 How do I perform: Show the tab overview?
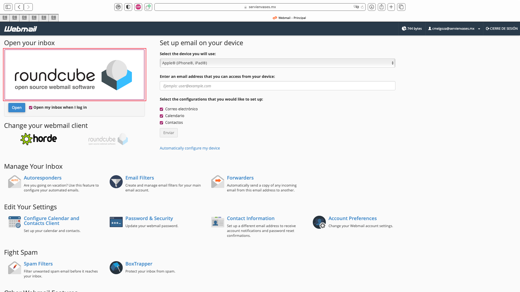coord(401,7)
